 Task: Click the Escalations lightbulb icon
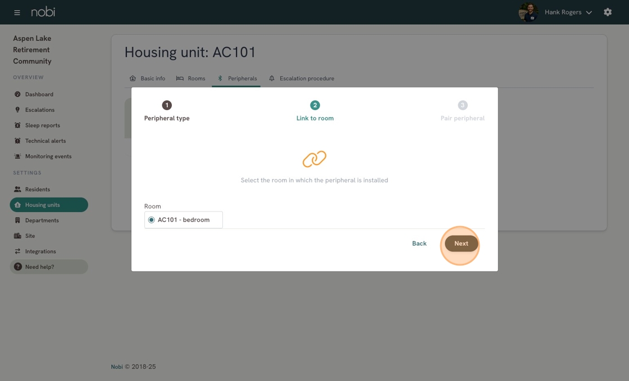[17, 110]
